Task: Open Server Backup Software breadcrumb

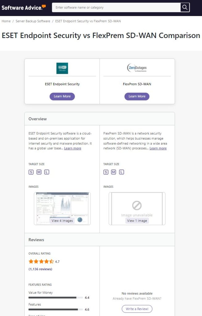Action: (33, 21)
